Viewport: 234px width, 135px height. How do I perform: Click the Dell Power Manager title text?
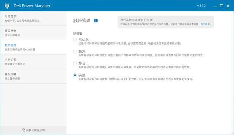tap(32, 6)
